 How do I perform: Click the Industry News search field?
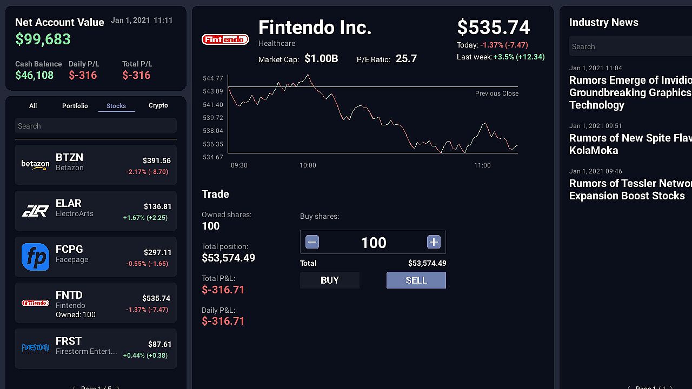[x=630, y=46]
